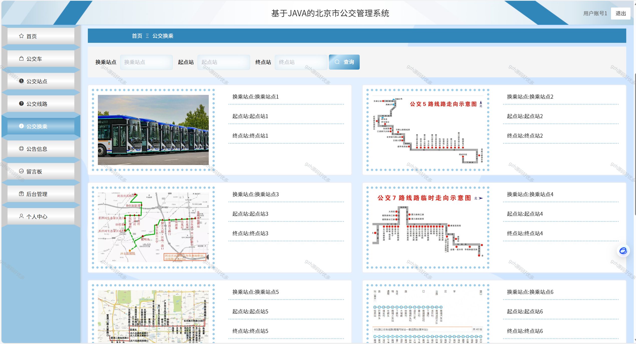636x344 pixels.
Task: Go to 后台管理
Action: pyautogui.click(x=41, y=194)
